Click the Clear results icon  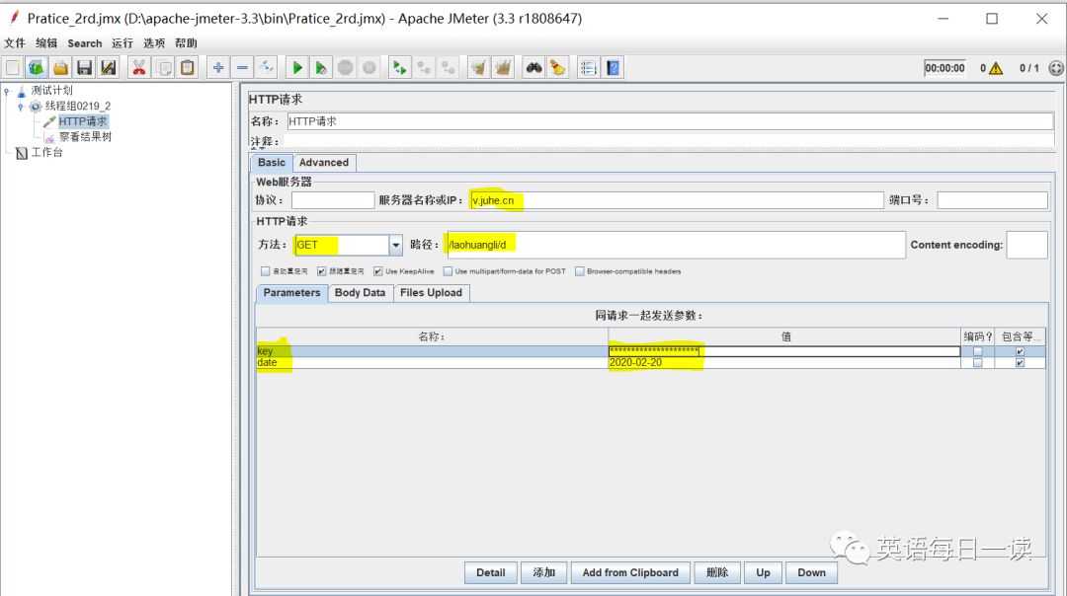[x=478, y=67]
